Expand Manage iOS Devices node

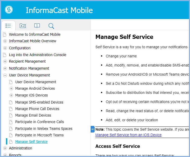tap(11, 95)
